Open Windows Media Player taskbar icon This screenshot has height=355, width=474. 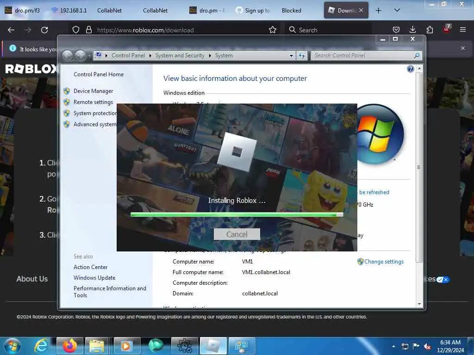coord(126,346)
